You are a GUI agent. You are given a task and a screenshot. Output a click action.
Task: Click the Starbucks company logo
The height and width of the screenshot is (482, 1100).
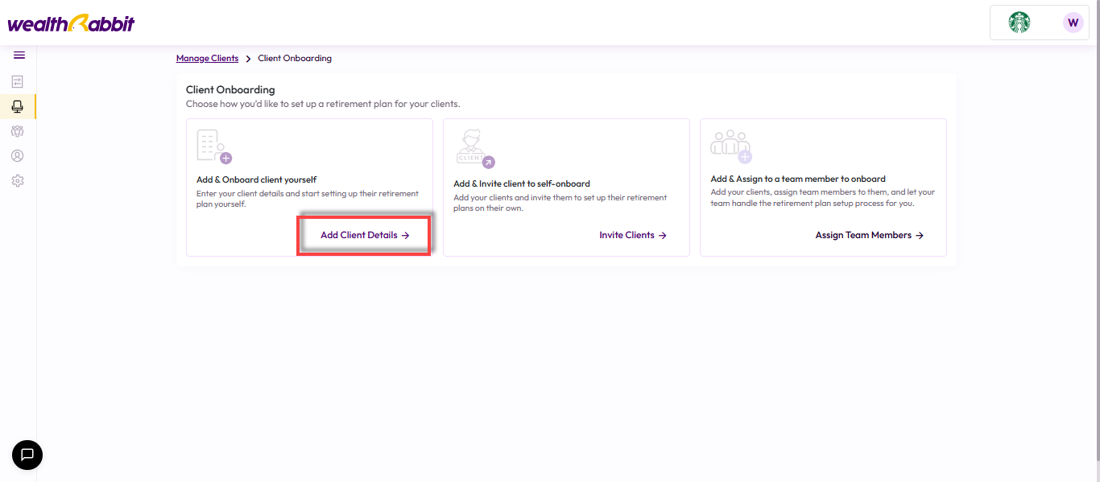click(x=1019, y=23)
